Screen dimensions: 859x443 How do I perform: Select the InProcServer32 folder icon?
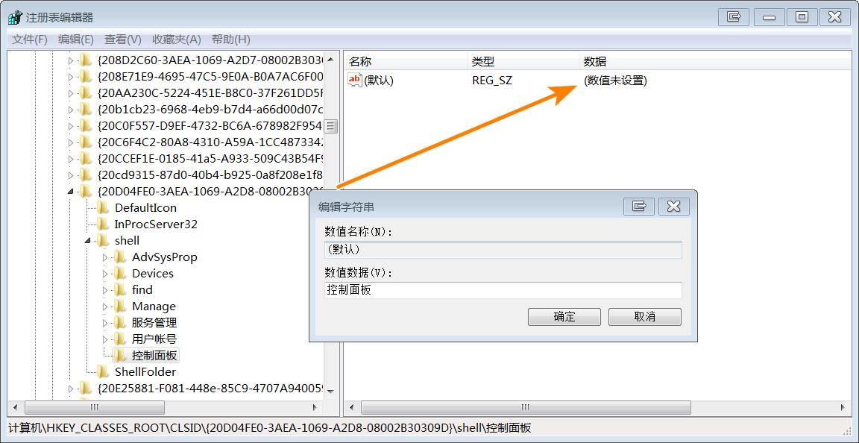coord(104,224)
